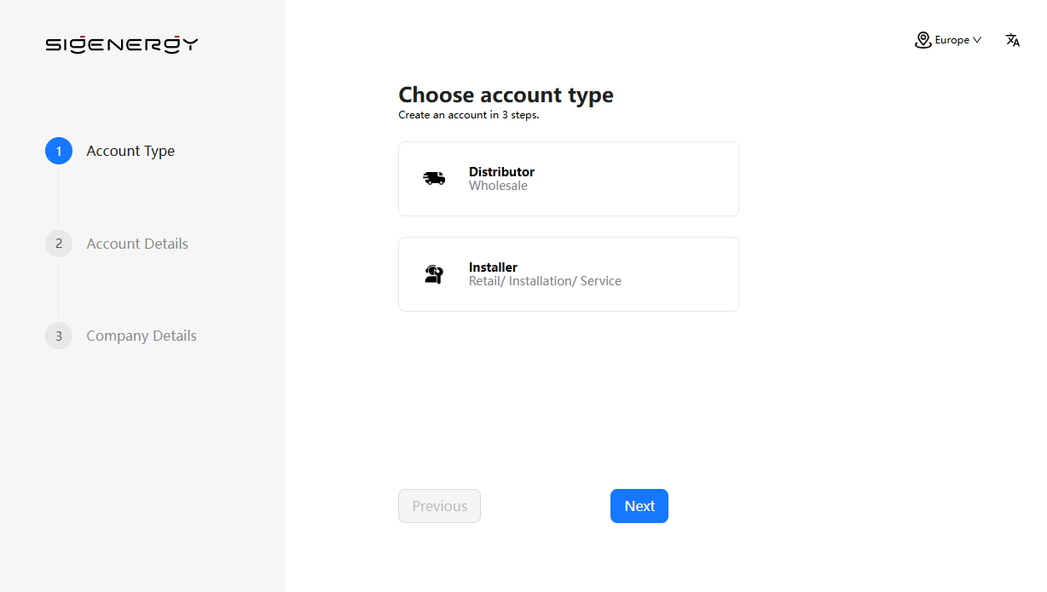Click the step 1 circle icon
Viewport: 1047px width, 592px height.
(x=59, y=151)
